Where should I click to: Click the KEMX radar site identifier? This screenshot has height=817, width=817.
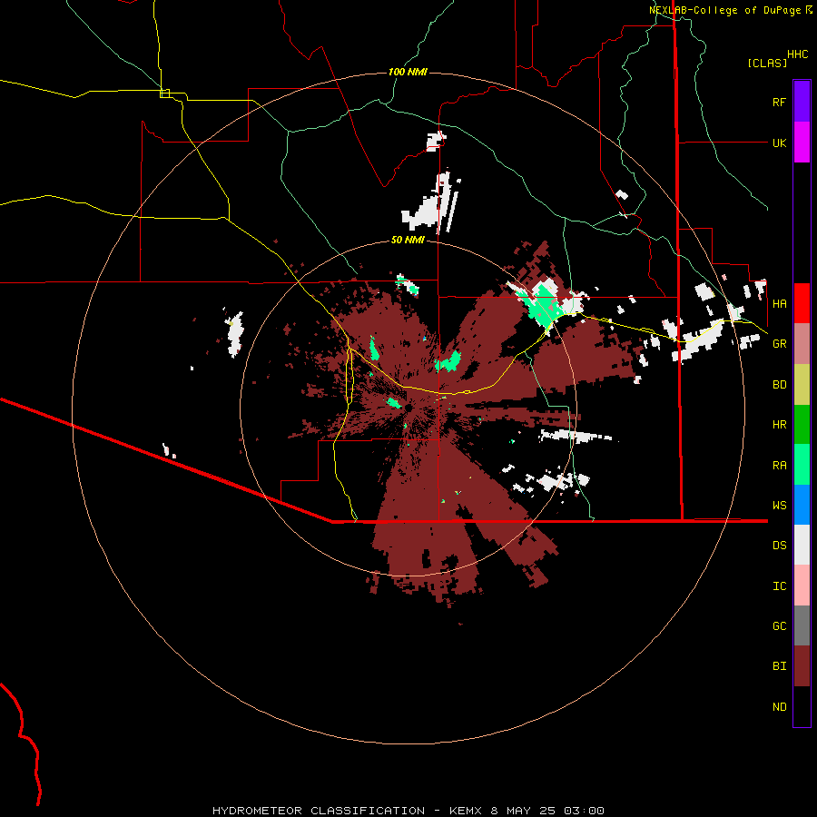(467, 811)
